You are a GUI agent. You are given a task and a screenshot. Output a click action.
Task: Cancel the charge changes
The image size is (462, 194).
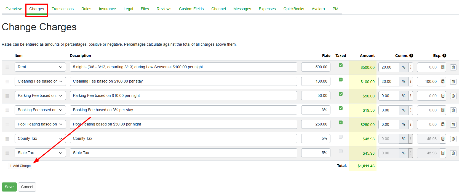[x=27, y=187]
